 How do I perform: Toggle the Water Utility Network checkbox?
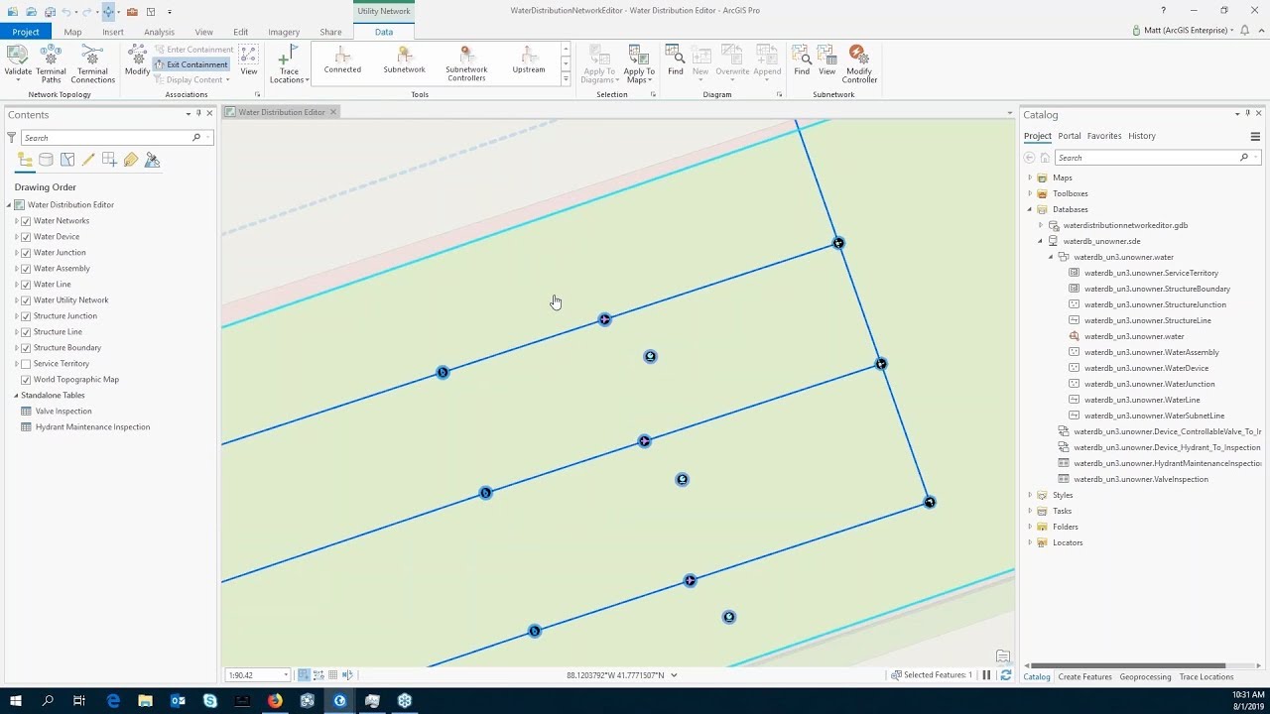point(26,300)
